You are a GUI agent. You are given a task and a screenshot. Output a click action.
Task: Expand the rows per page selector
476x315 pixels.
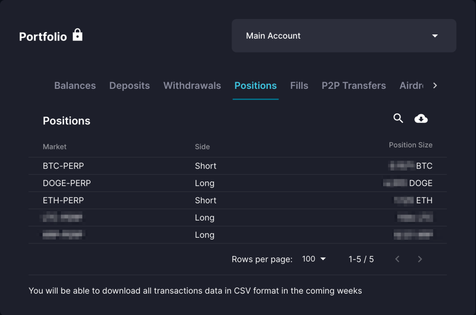[x=314, y=259]
